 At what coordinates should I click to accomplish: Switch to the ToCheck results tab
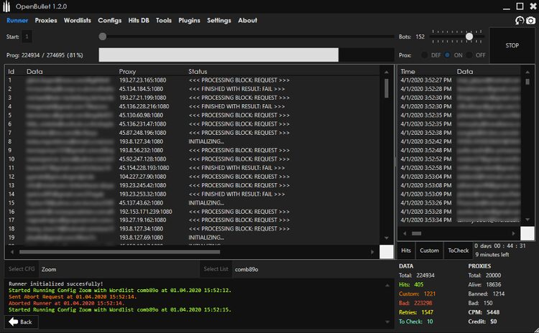pyautogui.click(x=457, y=250)
